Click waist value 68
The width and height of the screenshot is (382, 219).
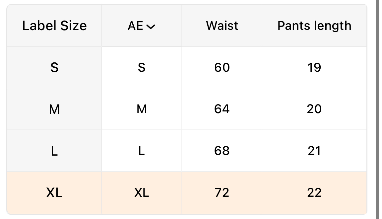[222, 151]
